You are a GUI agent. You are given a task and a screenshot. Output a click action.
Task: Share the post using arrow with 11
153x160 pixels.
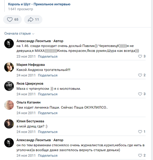tap(33, 19)
